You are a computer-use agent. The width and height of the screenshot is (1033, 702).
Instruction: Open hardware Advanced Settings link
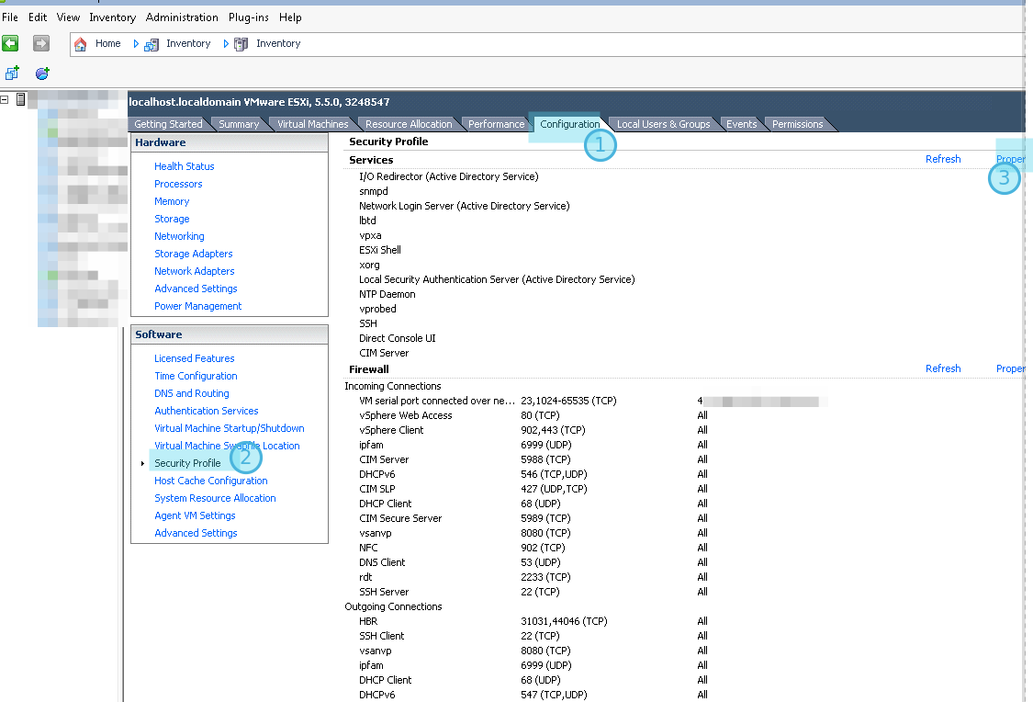196,289
